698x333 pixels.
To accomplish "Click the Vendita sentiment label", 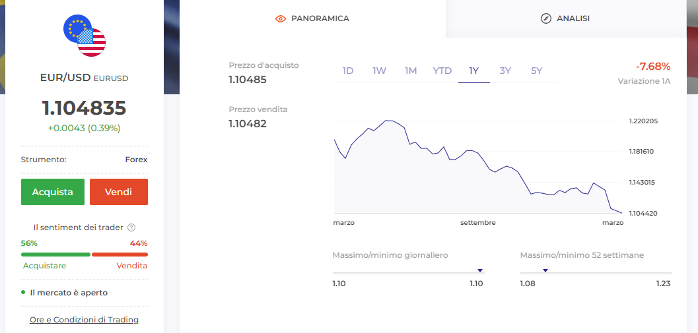I will pos(132,266).
